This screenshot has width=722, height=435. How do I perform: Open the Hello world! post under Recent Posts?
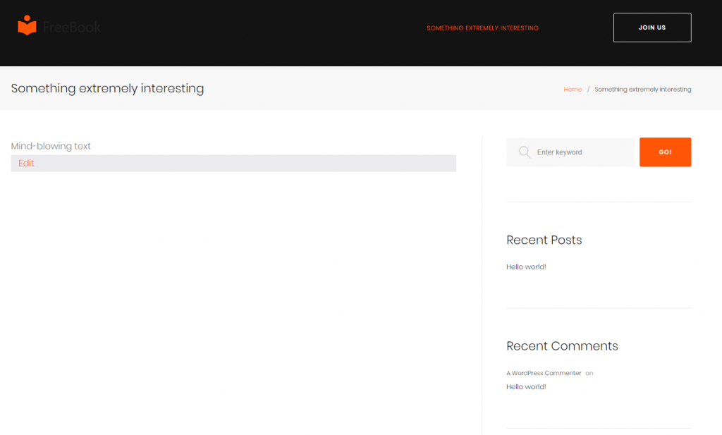click(526, 266)
